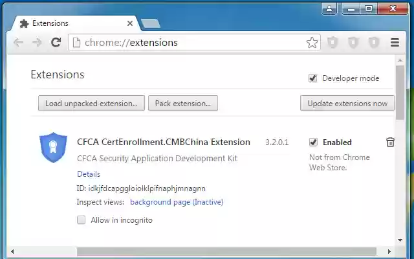Click the second shield extension icon in toolbar

pyautogui.click(x=354, y=42)
